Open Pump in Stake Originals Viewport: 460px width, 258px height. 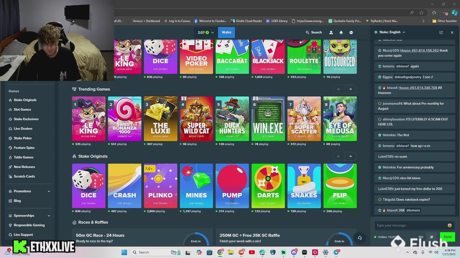tap(232, 186)
